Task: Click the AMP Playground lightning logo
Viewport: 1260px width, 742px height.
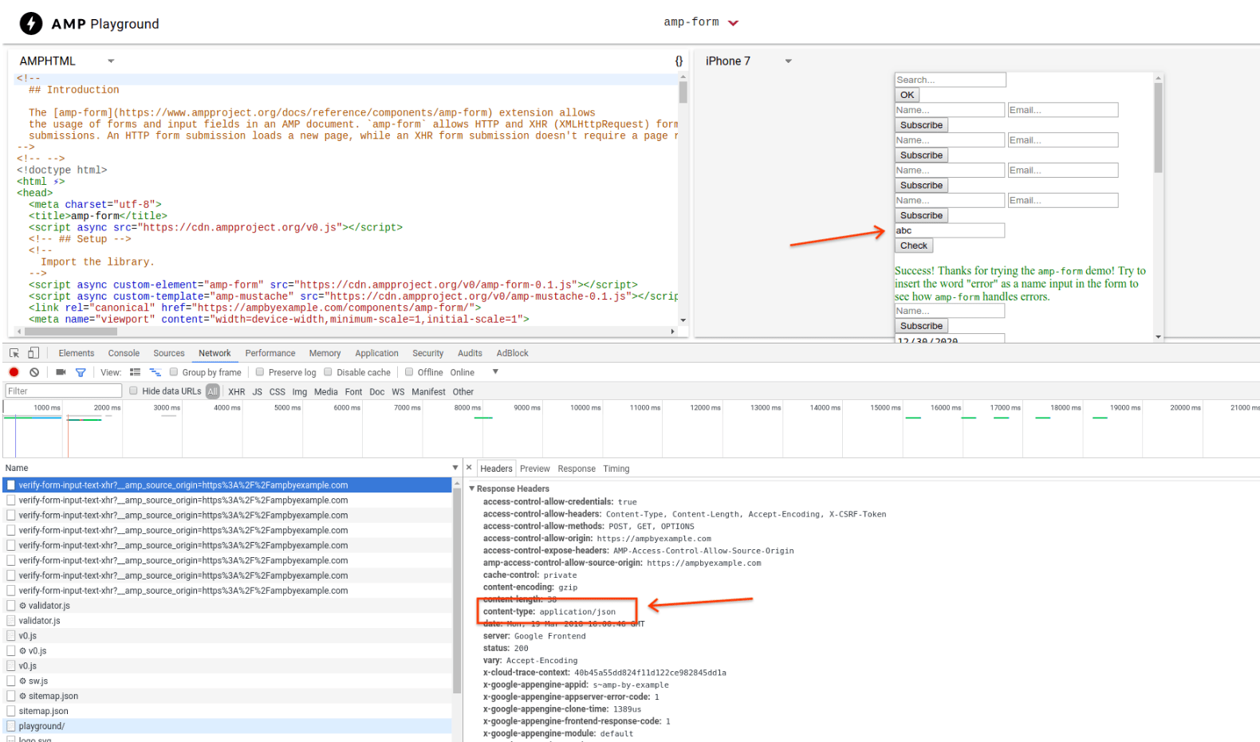Action: pos(31,23)
